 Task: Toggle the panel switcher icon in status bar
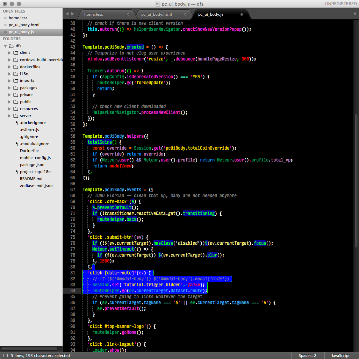5,356
